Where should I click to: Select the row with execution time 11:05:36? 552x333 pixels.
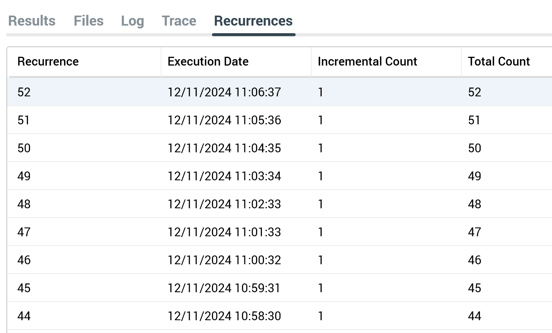(224, 120)
